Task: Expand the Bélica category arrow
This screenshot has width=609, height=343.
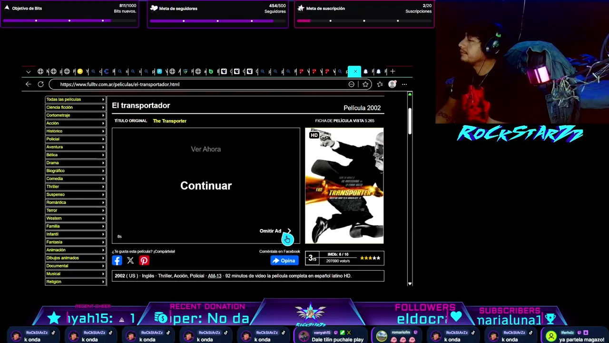Action: point(103,155)
